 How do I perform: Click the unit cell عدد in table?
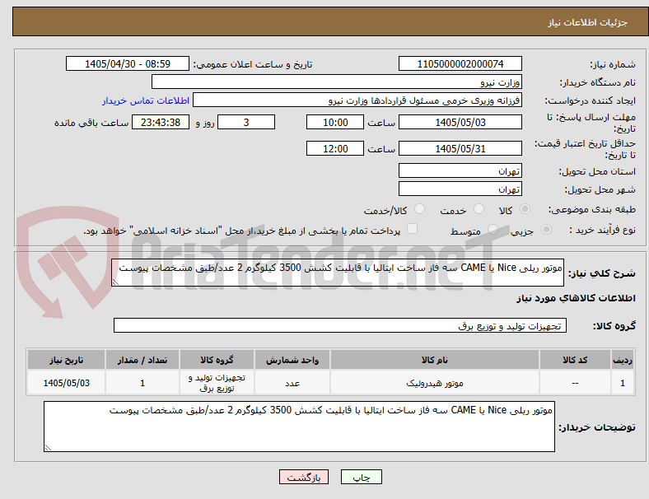click(x=292, y=383)
